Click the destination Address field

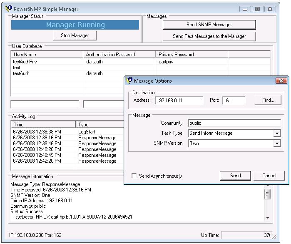tap(179, 101)
